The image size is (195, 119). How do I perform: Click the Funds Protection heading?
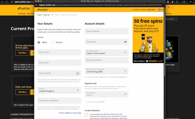(92, 110)
